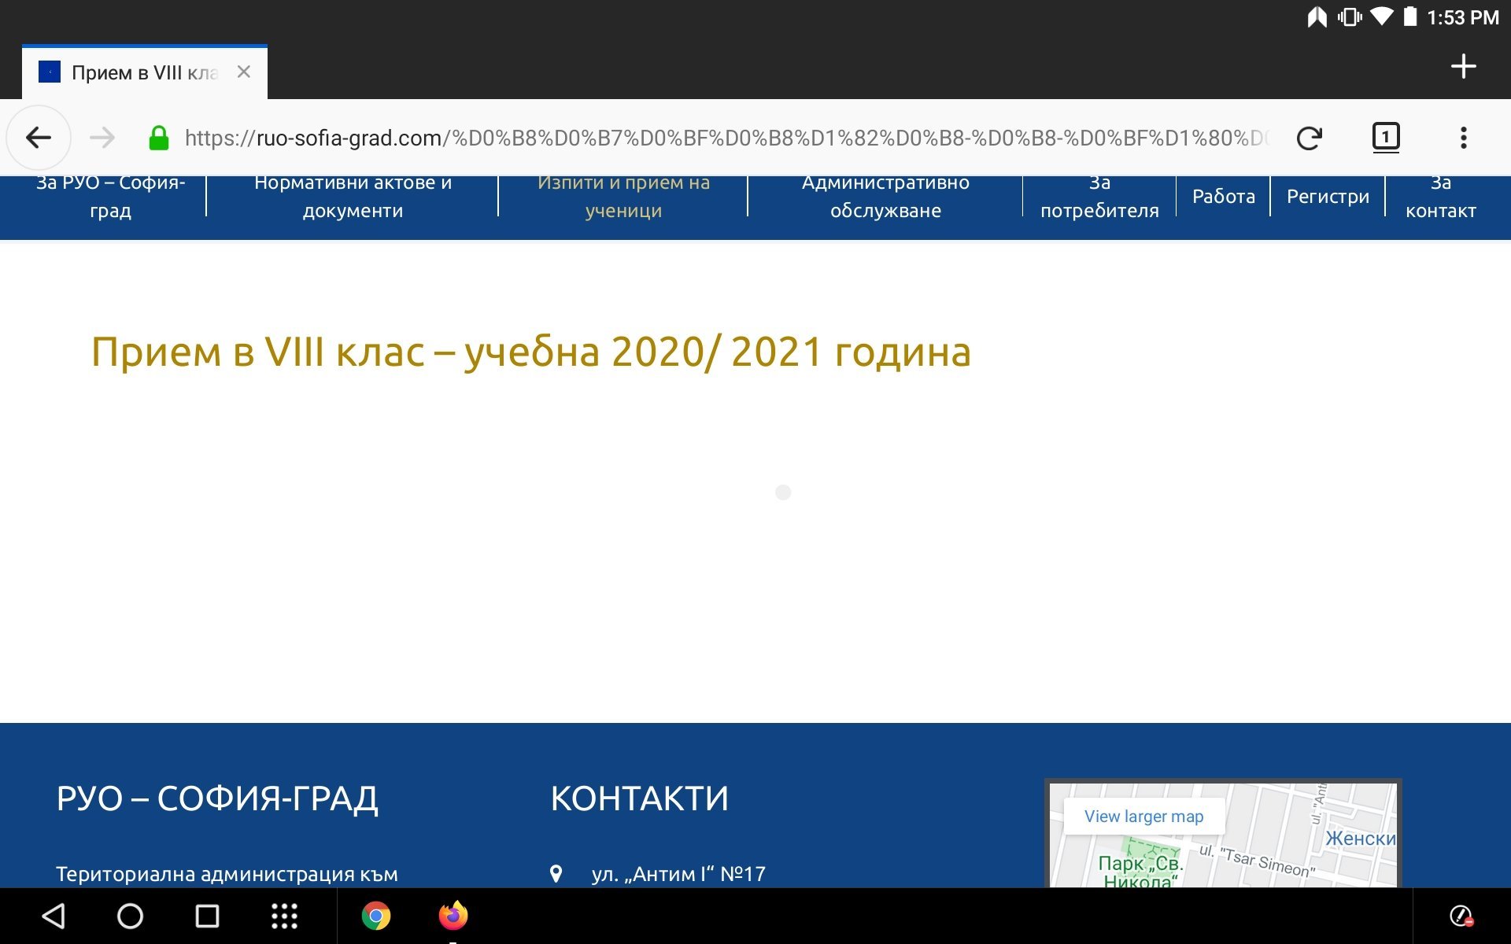Open the tab counter showing 1
This screenshot has height=944, width=1511.
tap(1385, 138)
